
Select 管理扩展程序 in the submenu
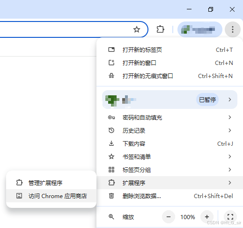coord(51,183)
